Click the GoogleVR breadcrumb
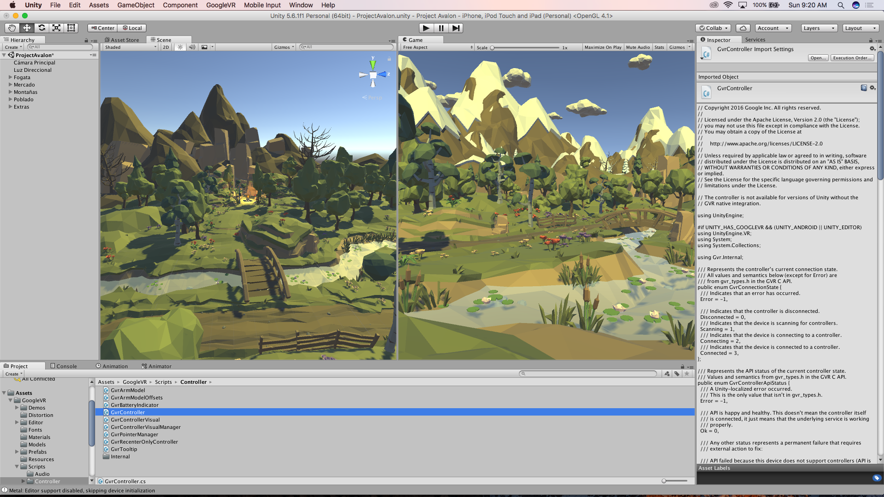Viewport: 884px width, 497px height. (134, 382)
